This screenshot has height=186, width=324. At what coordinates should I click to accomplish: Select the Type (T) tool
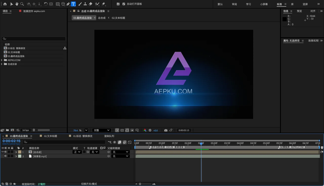tap(73, 4)
